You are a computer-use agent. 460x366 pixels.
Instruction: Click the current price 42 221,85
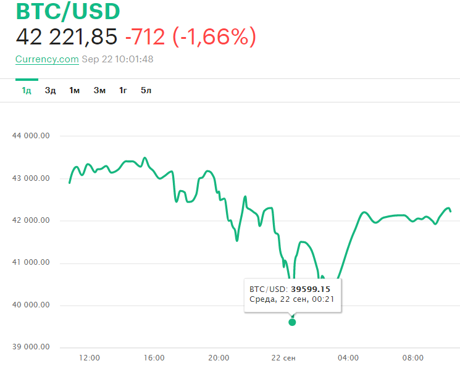click(67, 38)
